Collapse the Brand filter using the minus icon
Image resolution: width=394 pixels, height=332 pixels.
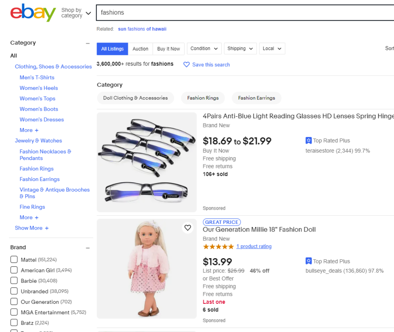pos(88,248)
